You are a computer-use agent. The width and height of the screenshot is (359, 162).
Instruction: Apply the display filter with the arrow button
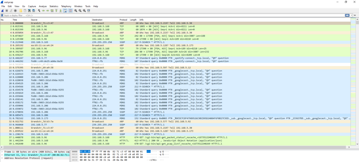(347, 15)
